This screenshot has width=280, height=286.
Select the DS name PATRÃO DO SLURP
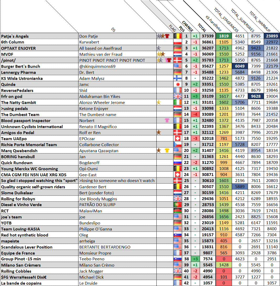tap(97, 205)
